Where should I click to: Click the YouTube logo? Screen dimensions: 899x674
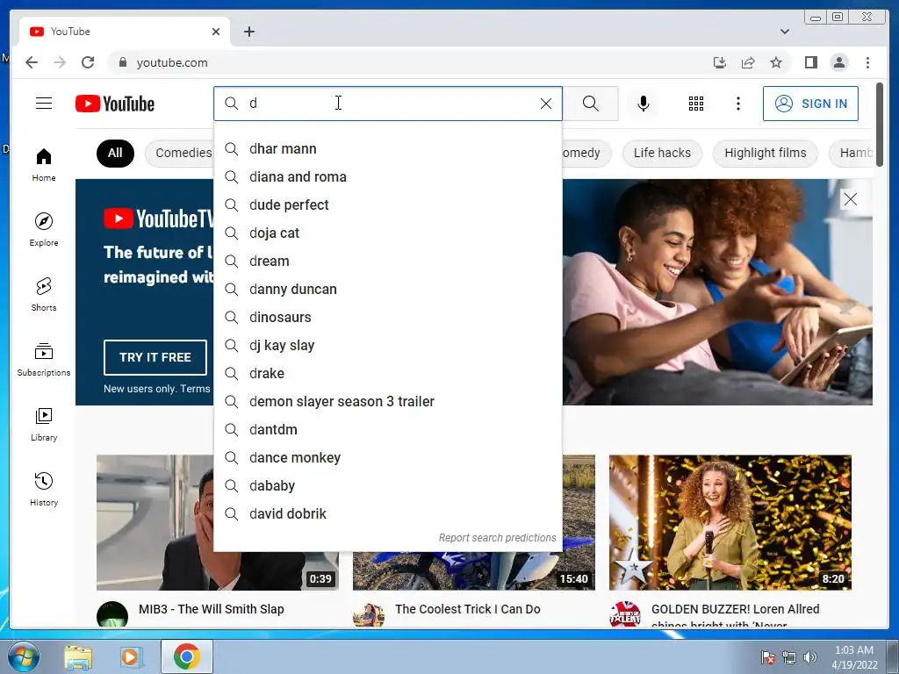click(115, 104)
